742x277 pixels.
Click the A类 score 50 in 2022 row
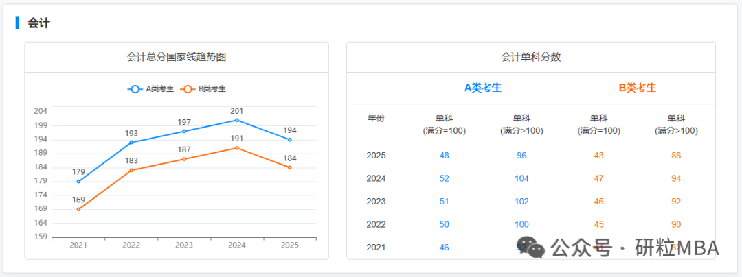(444, 225)
